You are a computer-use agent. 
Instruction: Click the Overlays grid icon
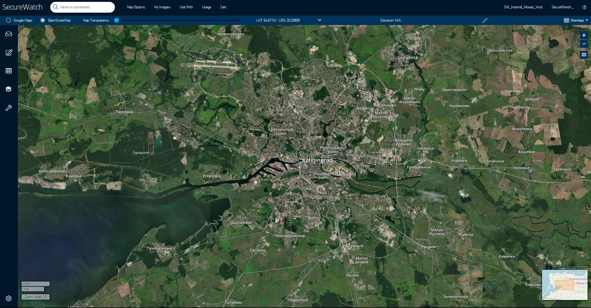pyautogui.click(x=566, y=20)
